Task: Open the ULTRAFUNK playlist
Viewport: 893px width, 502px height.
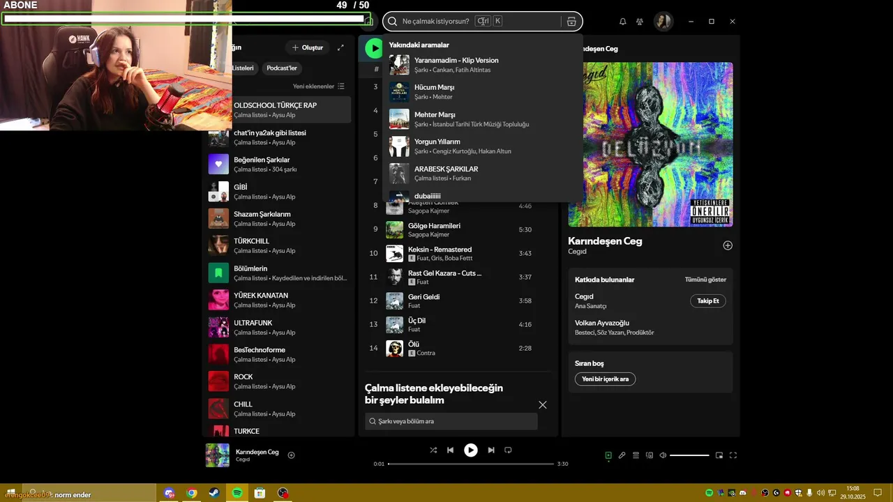Action: tap(279, 328)
